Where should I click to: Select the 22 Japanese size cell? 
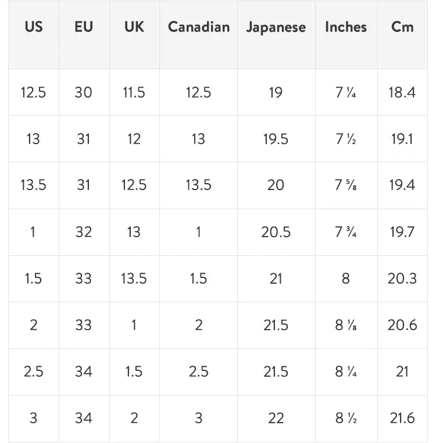pyautogui.click(x=276, y=418)
